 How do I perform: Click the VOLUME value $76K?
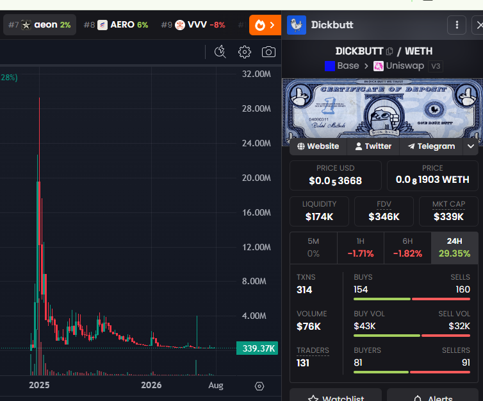[309, 327]
